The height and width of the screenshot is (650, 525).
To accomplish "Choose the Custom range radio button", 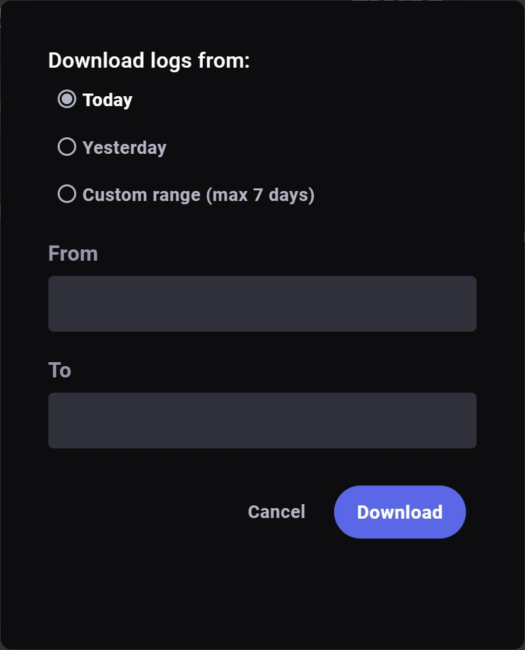I will click(x=67, y=194).
